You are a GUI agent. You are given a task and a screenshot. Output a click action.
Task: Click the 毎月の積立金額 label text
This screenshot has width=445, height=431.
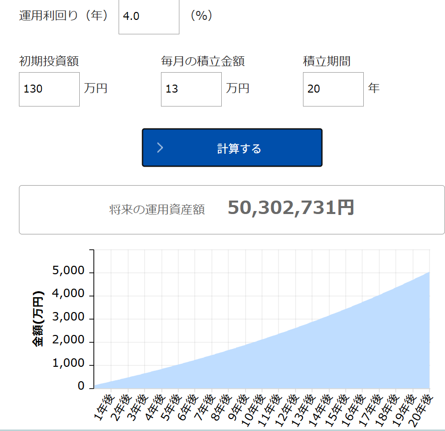pos(202,61)
